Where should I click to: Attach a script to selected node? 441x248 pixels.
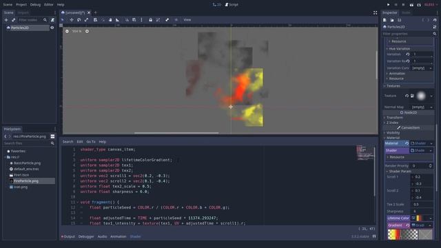point(52,20)
